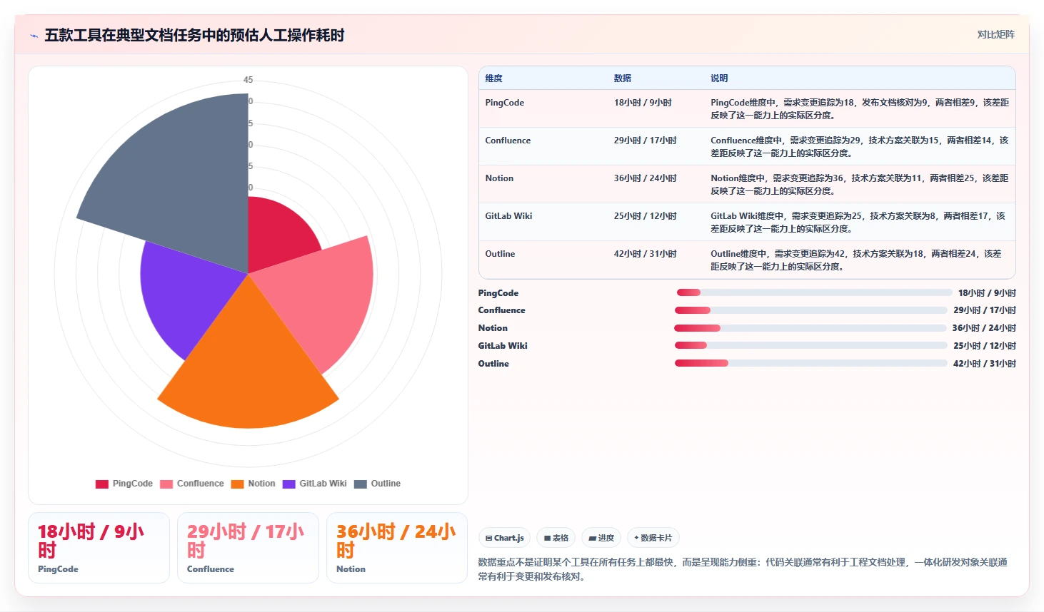Open the Confluence 29小时 / 17小时 data card

click(248, 548)
